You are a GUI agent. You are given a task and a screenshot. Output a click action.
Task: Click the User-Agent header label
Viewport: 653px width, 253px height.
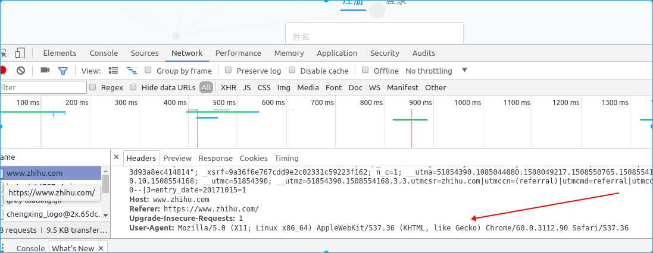[152, 227]
